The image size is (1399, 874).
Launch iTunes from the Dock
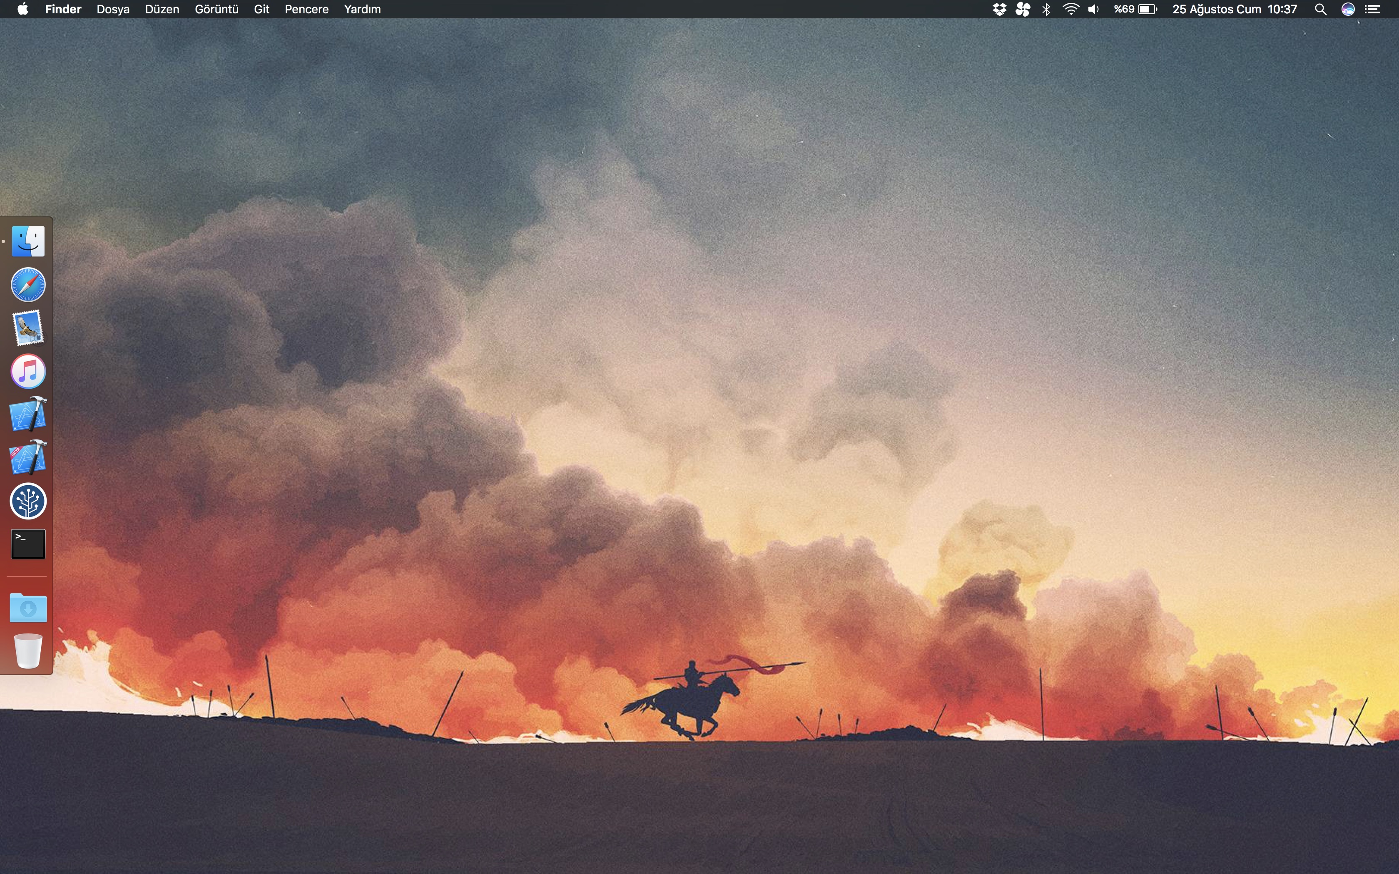28,371
